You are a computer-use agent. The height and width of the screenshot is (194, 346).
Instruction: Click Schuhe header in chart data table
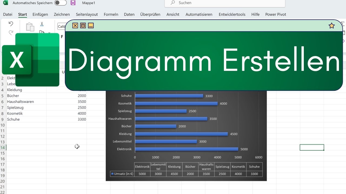click(x=254, y=167)
